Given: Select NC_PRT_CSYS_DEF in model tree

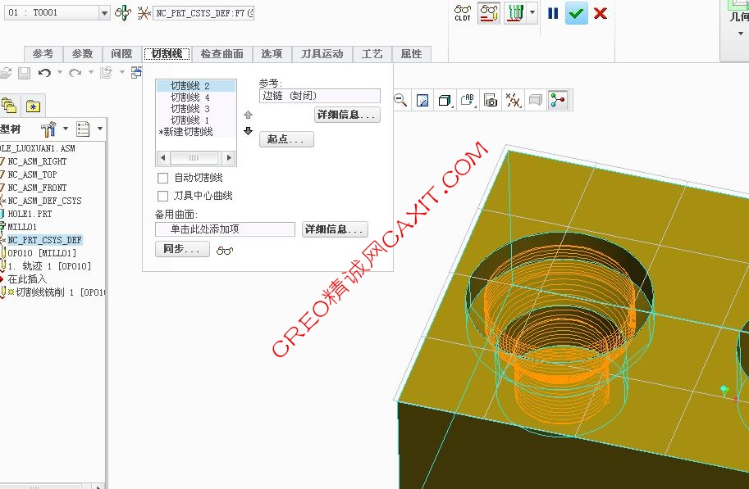Looking at the screenshot, I should [x=45, y=240].
